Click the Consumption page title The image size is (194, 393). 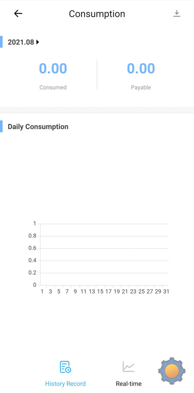click(x=97, y=14)
